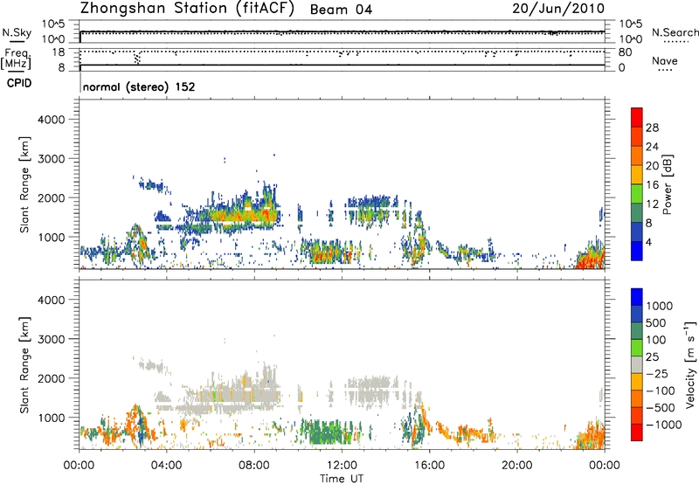Click the blue bottom of the power colorbar
The width and height of the screenshot is (699, 484).
coord(637,251)
